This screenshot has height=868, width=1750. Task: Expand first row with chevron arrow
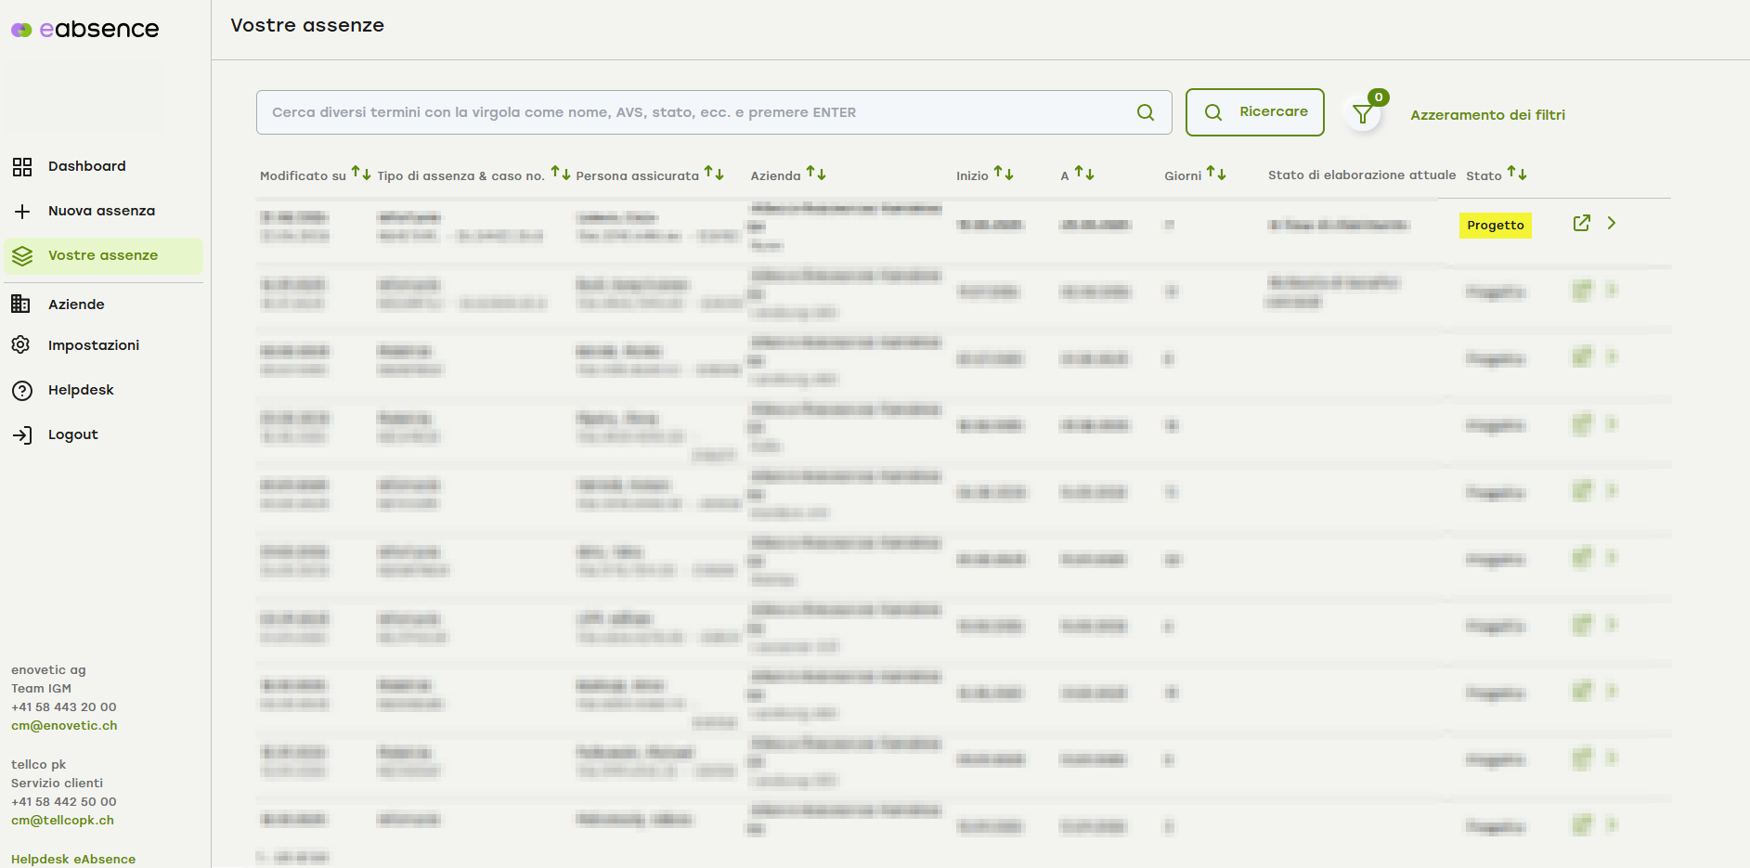(x=1612, y=224)
